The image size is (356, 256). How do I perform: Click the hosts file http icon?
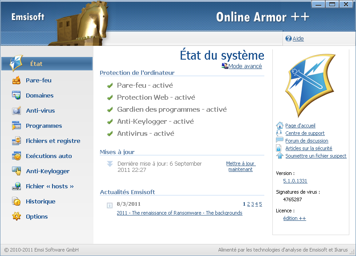click(16, 186)
